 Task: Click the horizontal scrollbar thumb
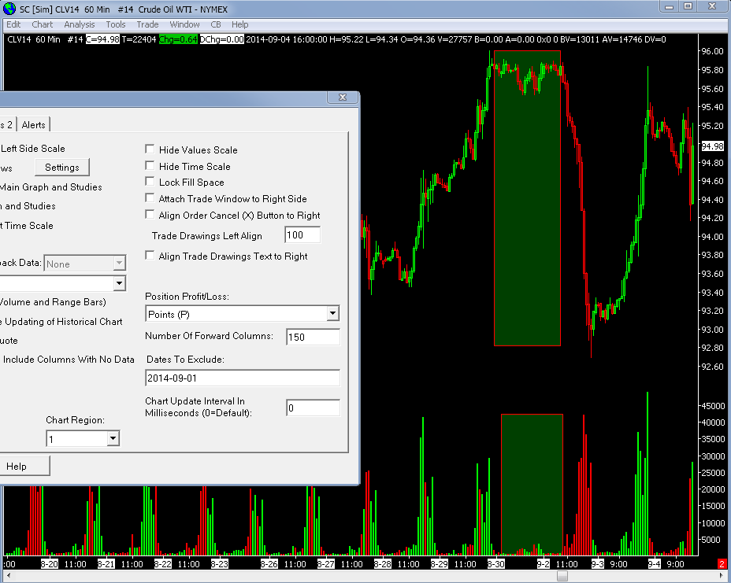(x=562, y=577)
